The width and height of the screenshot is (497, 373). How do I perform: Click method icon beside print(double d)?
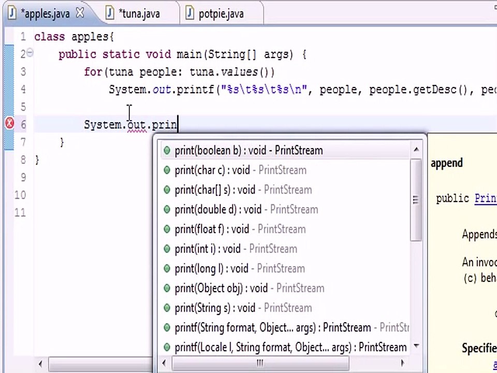[167, 210]
